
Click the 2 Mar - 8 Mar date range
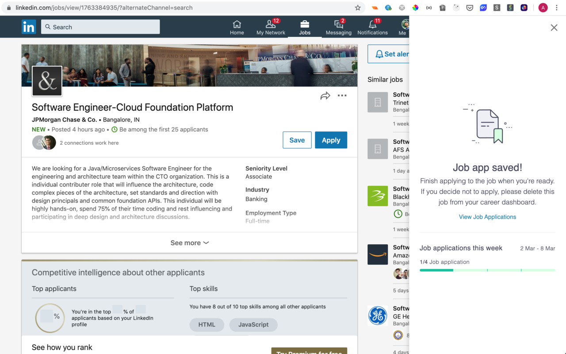coord(538,248)
